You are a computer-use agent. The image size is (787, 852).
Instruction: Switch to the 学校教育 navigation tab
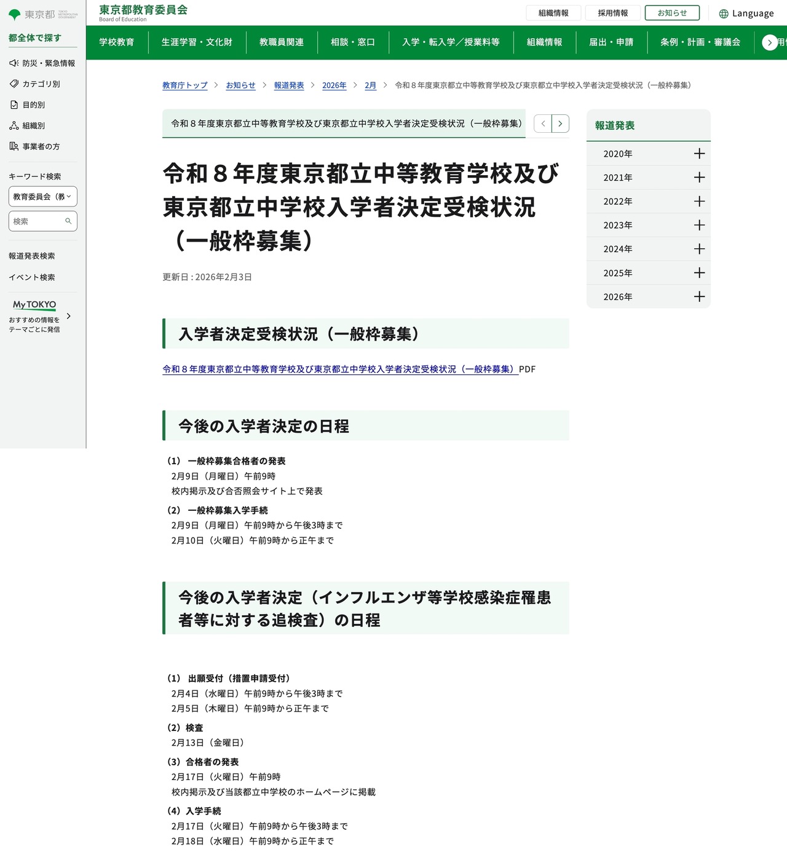click(117, 42)
